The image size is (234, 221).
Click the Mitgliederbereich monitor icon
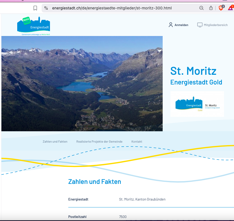point(200,25)
